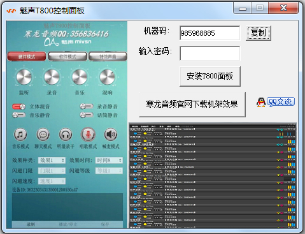Click the 输入密码 label

click(155, 51)
